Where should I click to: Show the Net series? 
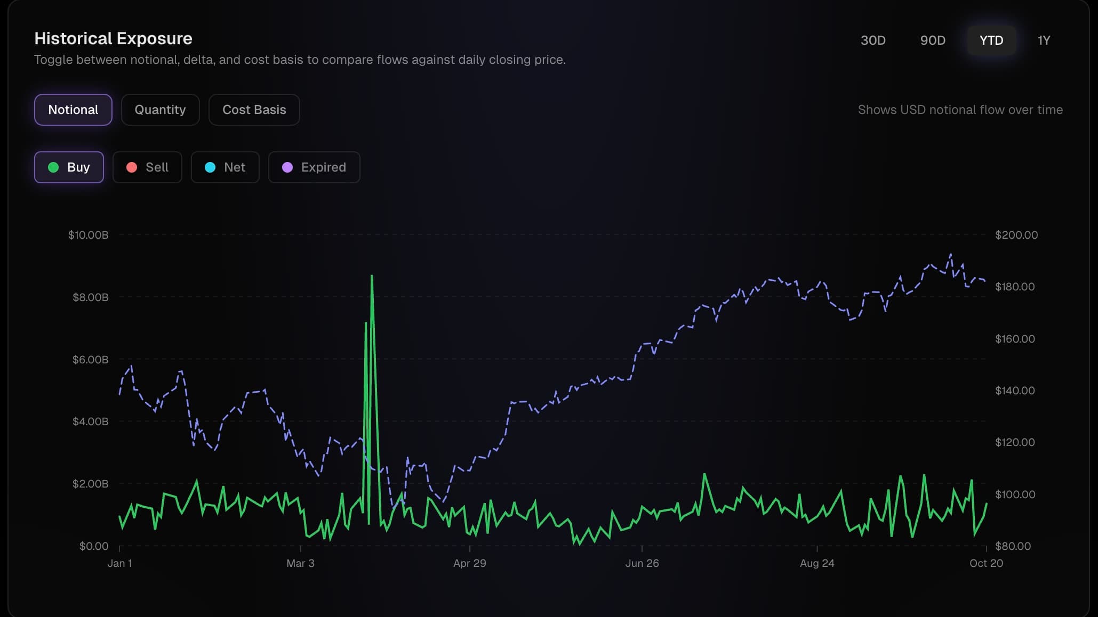[x=225, y=167]
